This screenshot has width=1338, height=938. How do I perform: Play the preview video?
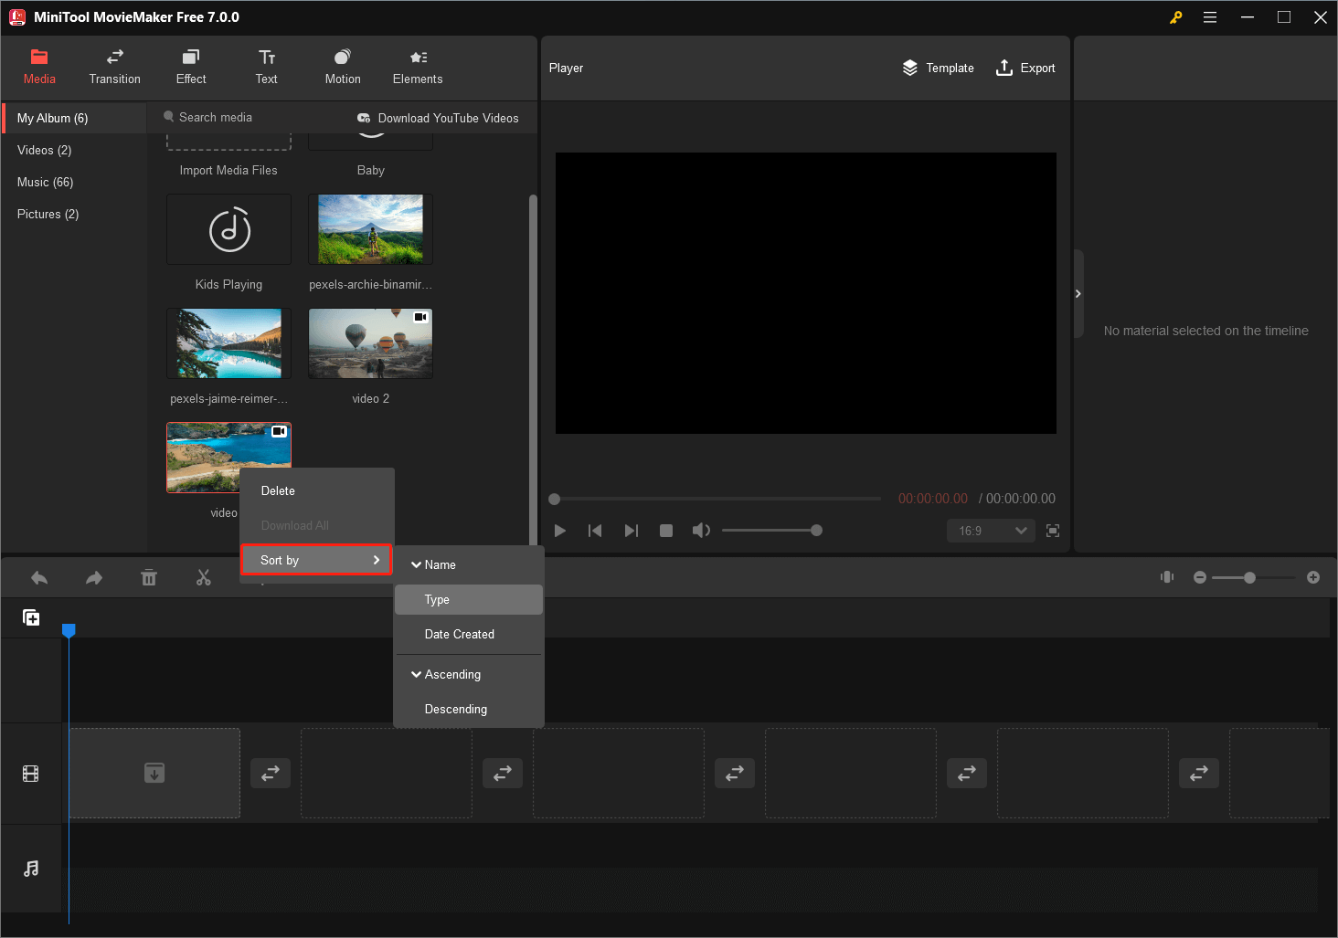[x=560, y=531]
